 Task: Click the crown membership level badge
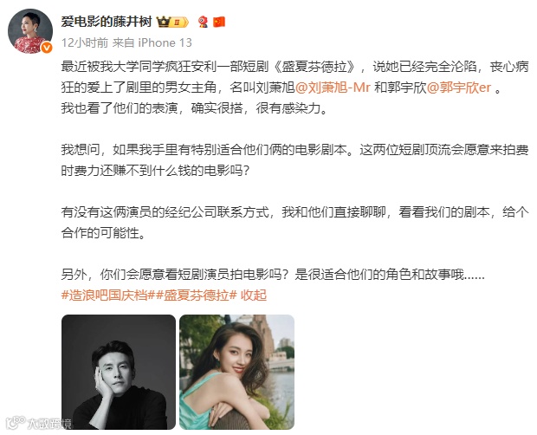(x=172, y=23)
